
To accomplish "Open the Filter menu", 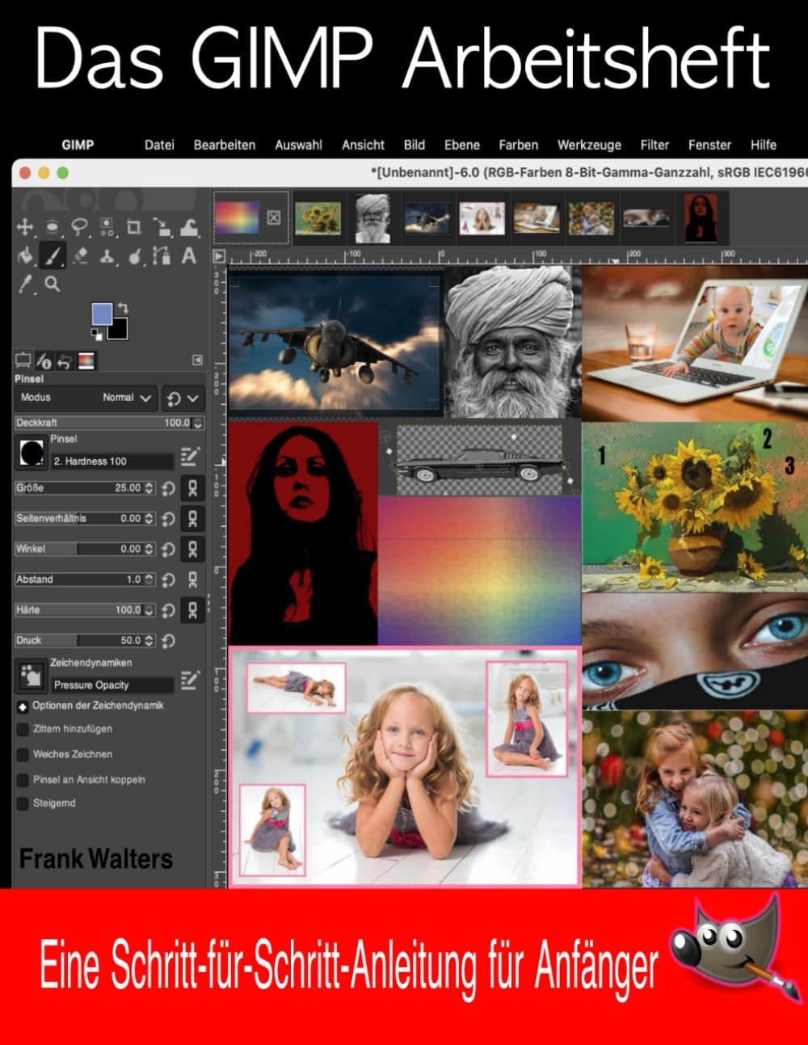I will tap(654, 145).
